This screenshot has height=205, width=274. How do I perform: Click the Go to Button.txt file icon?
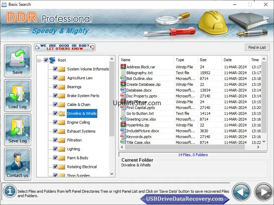point(123,113)
